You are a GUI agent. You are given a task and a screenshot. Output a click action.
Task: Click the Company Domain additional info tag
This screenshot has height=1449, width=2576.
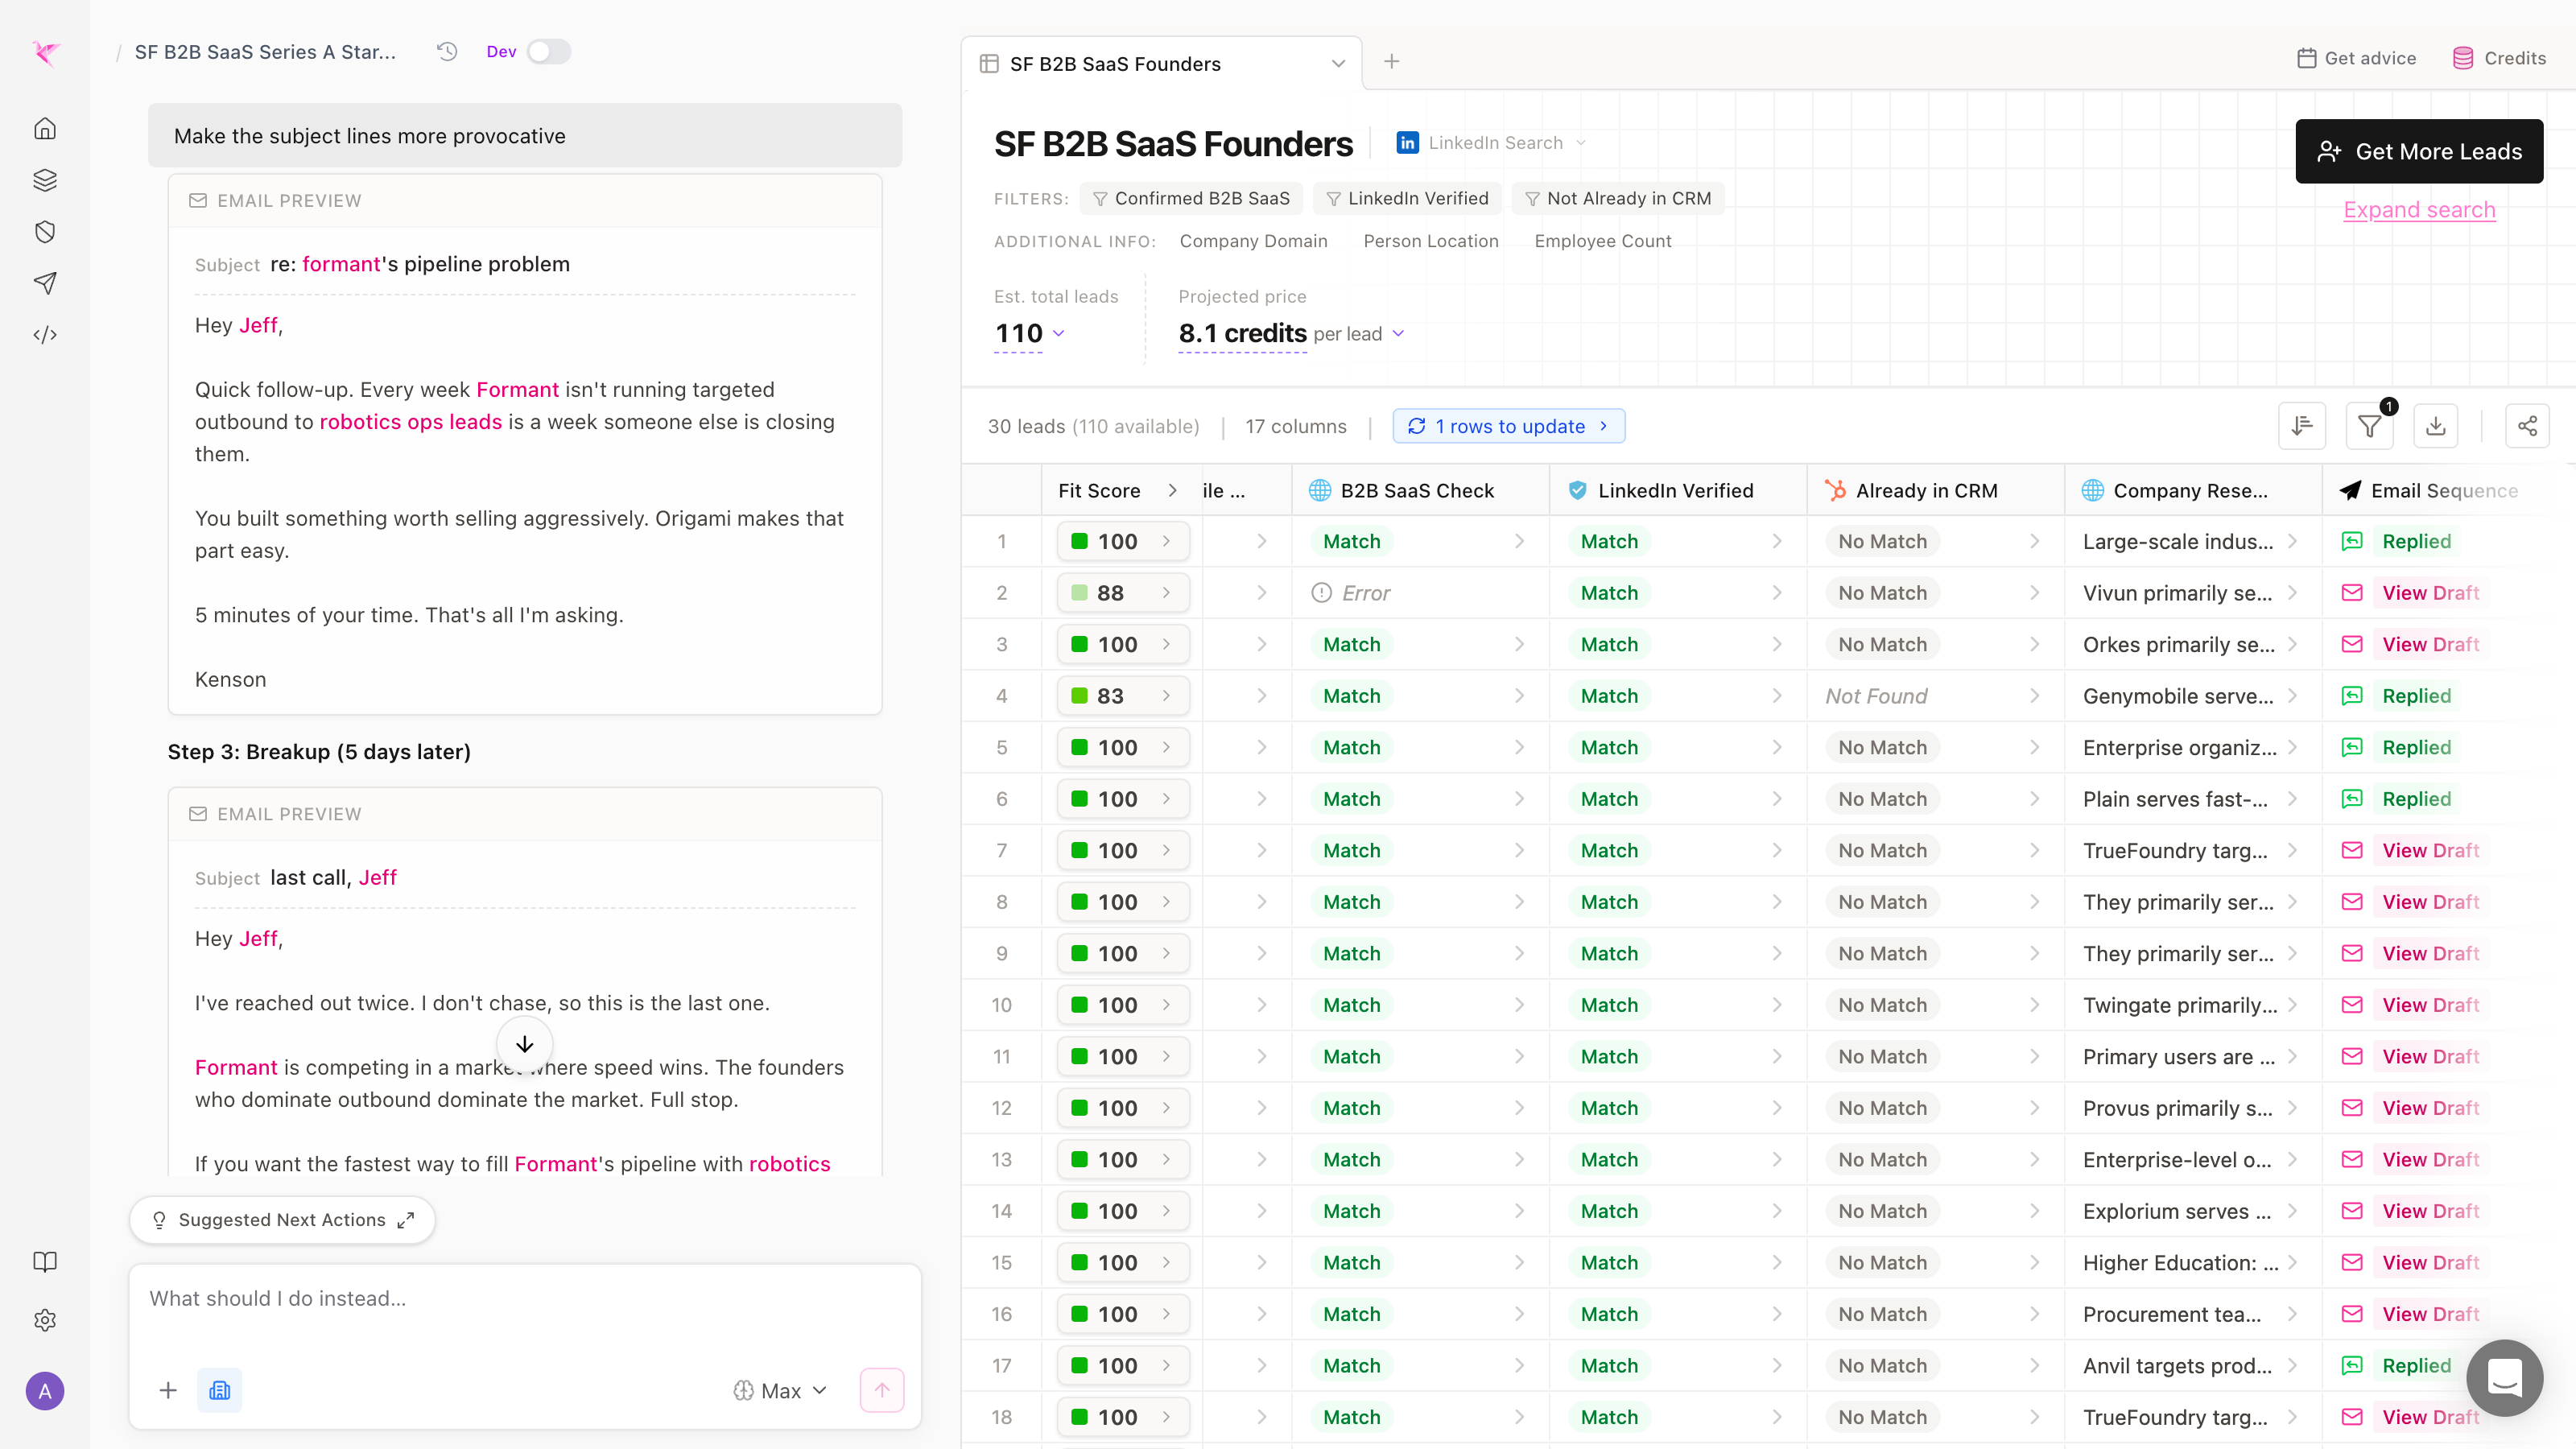point(1253,241)
